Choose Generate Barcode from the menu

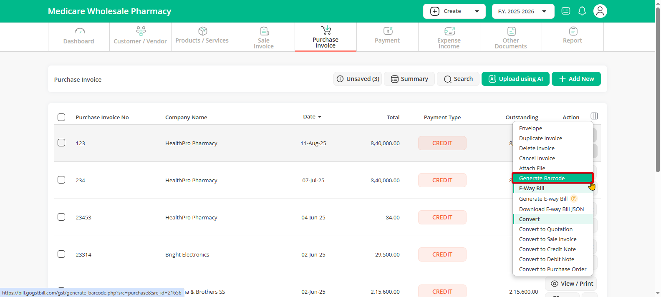[x=542, y=178]
